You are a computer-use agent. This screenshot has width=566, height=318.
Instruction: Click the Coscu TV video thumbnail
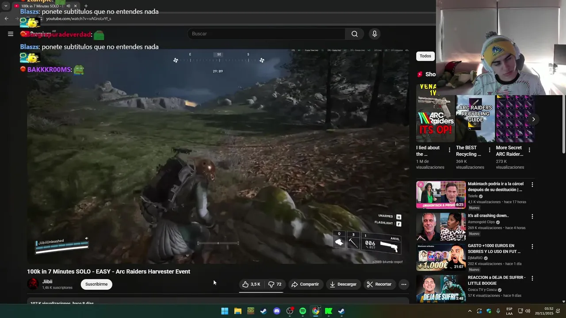point(441,288)
